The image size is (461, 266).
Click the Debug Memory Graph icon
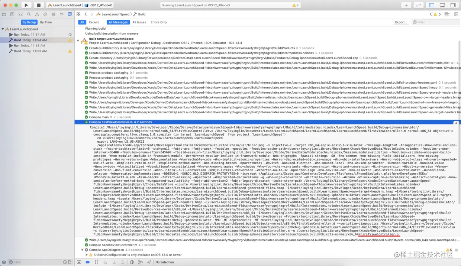(140, 262)
